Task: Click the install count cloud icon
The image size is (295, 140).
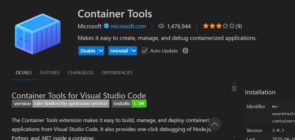Action: coord(161,26)
